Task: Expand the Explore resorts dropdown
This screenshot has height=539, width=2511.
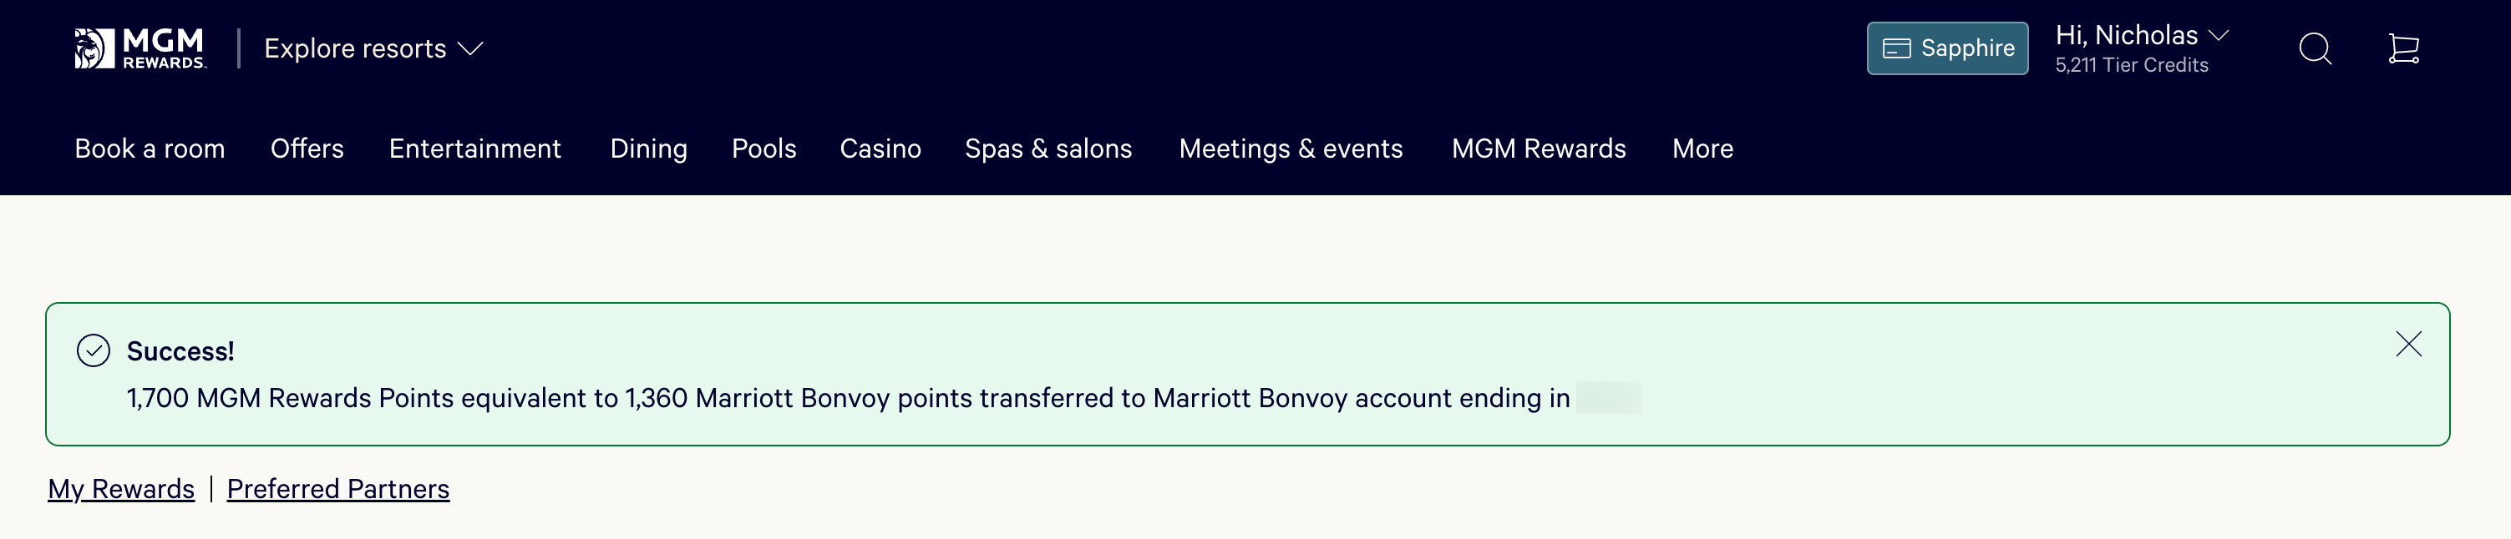Action: click(373, 48)
